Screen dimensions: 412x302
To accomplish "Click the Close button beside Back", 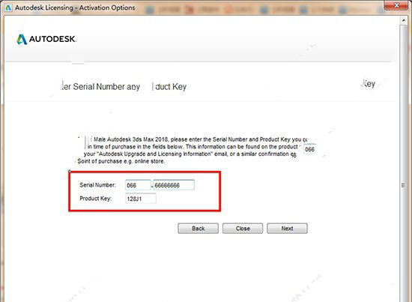I will [243, 229].
